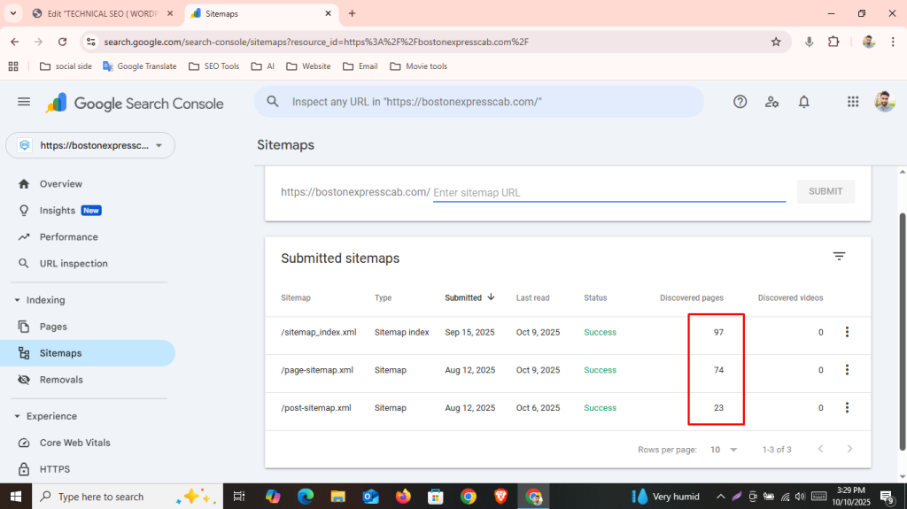Click the Windows taskbar search box
Viewport: 907px width, 509px height.
(x=126, y=497)
